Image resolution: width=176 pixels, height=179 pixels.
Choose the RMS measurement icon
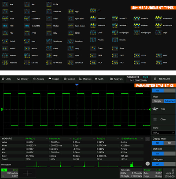click(x=5, y=26)
